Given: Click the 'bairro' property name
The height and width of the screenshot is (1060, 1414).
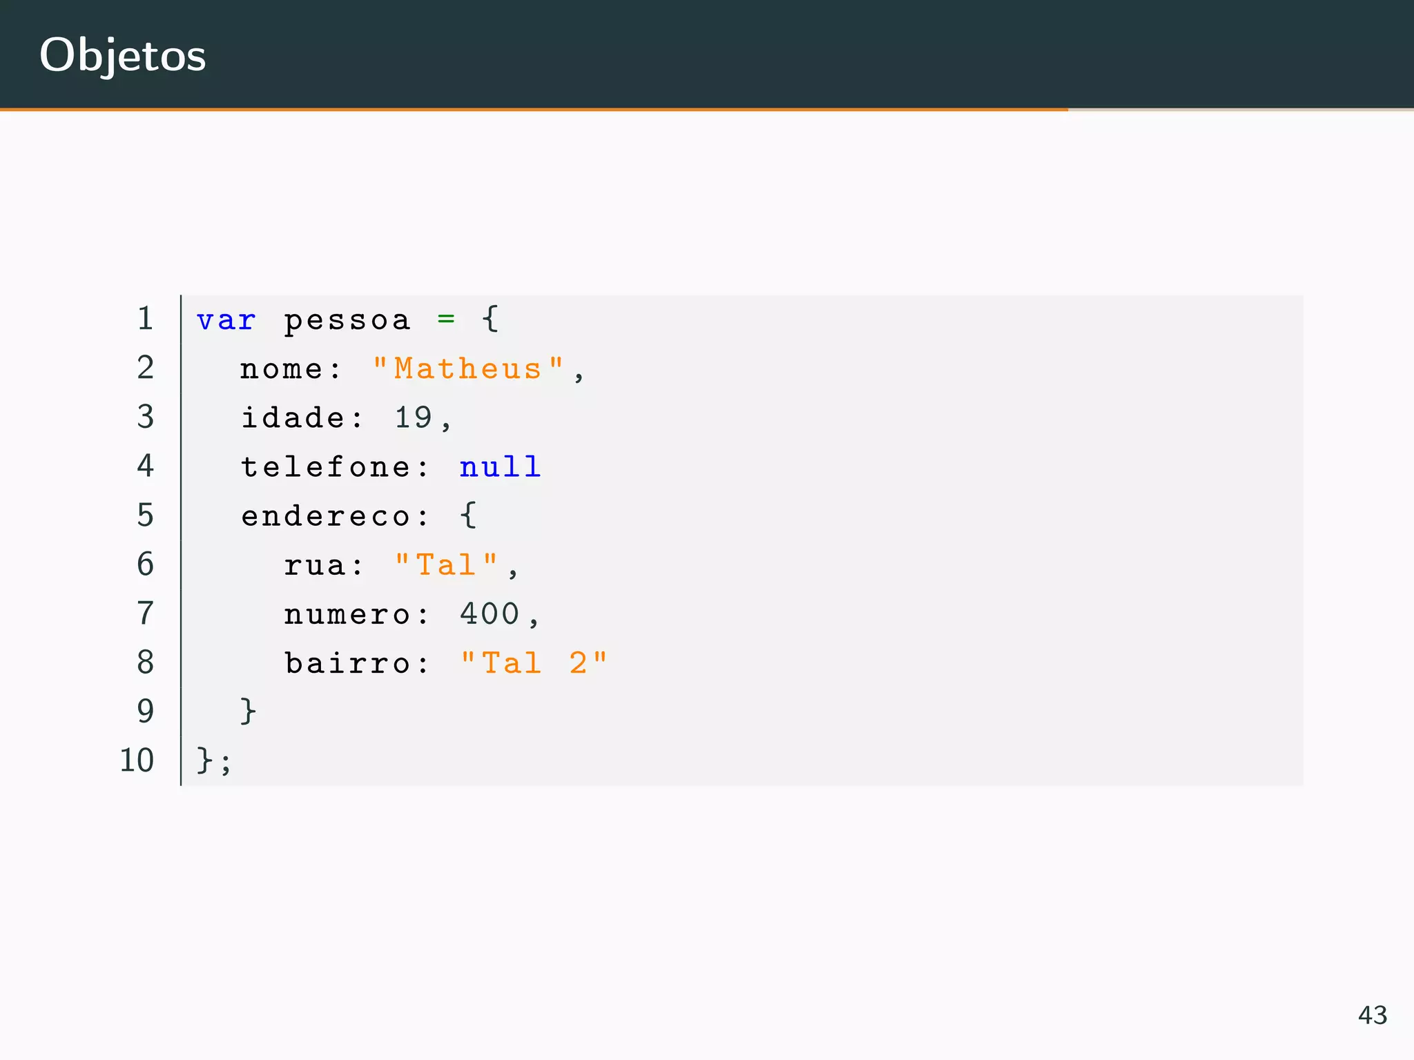Looking at the screenshot, I should click(347, 663).
